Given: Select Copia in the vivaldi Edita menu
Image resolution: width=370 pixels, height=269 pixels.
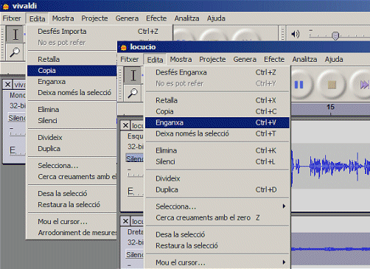Looking at the screenshot, I should point(72,71).
